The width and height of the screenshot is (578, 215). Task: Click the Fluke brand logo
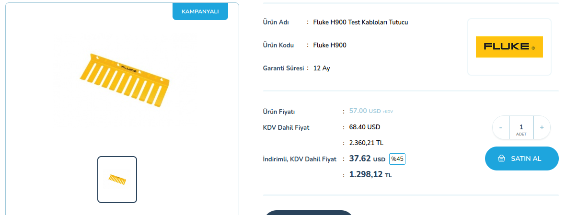tap(509, 47)
